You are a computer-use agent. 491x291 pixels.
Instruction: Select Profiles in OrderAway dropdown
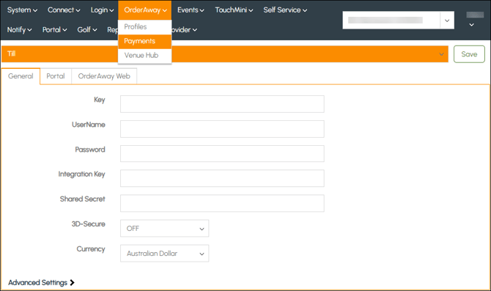(x=144, y=27)
